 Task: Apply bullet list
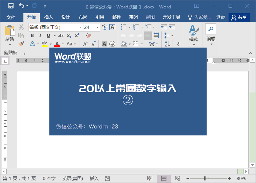pos(124,27)
